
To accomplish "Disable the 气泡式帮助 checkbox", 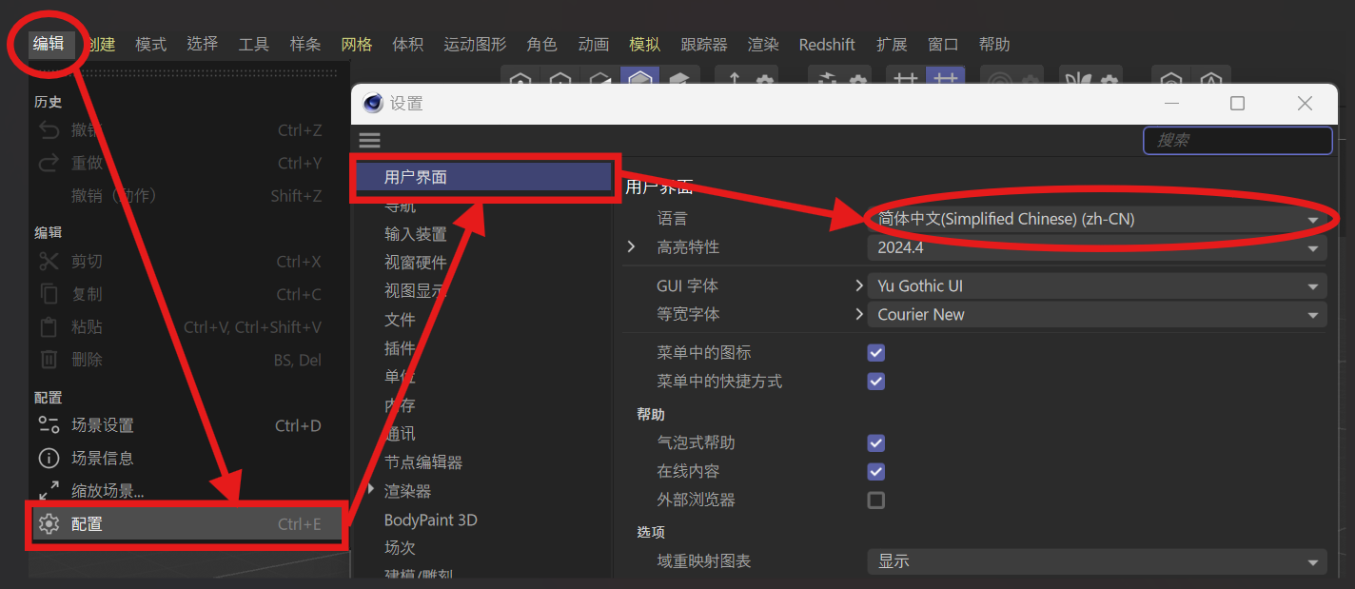I will coord(875,442).
